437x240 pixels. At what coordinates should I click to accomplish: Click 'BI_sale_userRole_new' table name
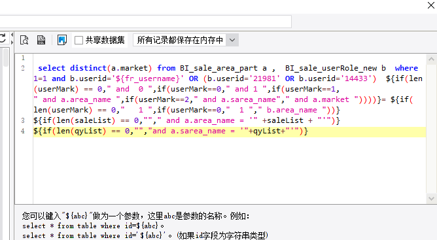[x=331, y=68]
